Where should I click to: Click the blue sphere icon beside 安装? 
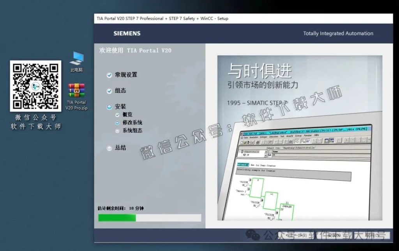click(109, 106)
